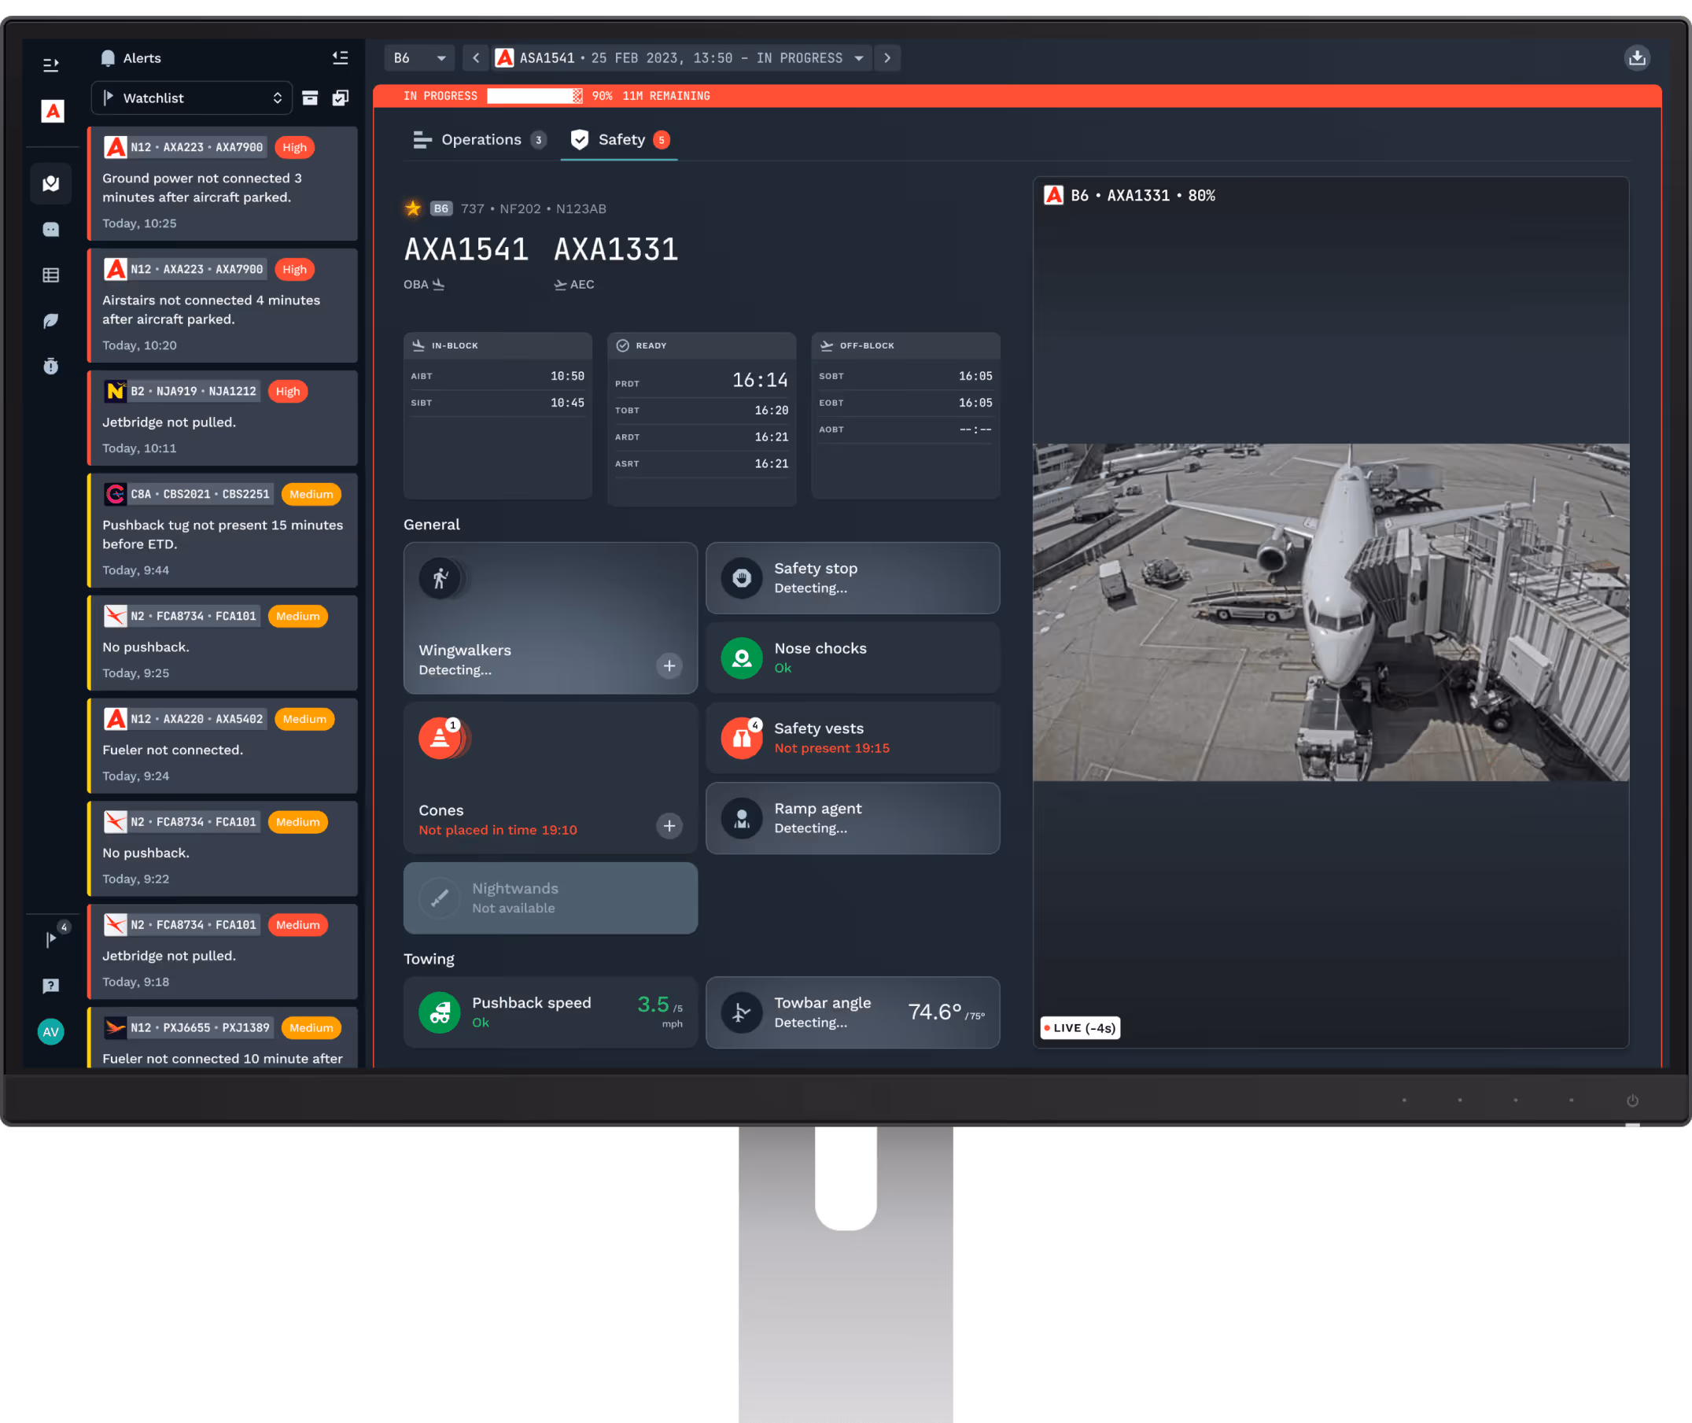Expand the ASA1541 flight selector dropdown

coord(859,58)
